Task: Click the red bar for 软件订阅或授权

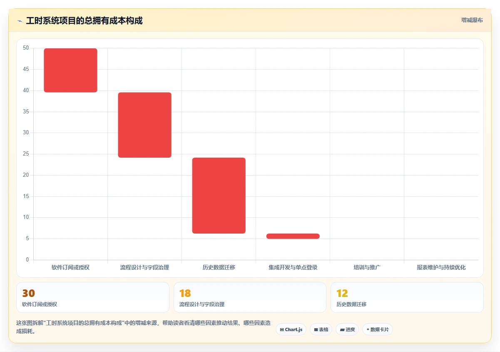Action: pyautogui.click(x=71, y=70)
